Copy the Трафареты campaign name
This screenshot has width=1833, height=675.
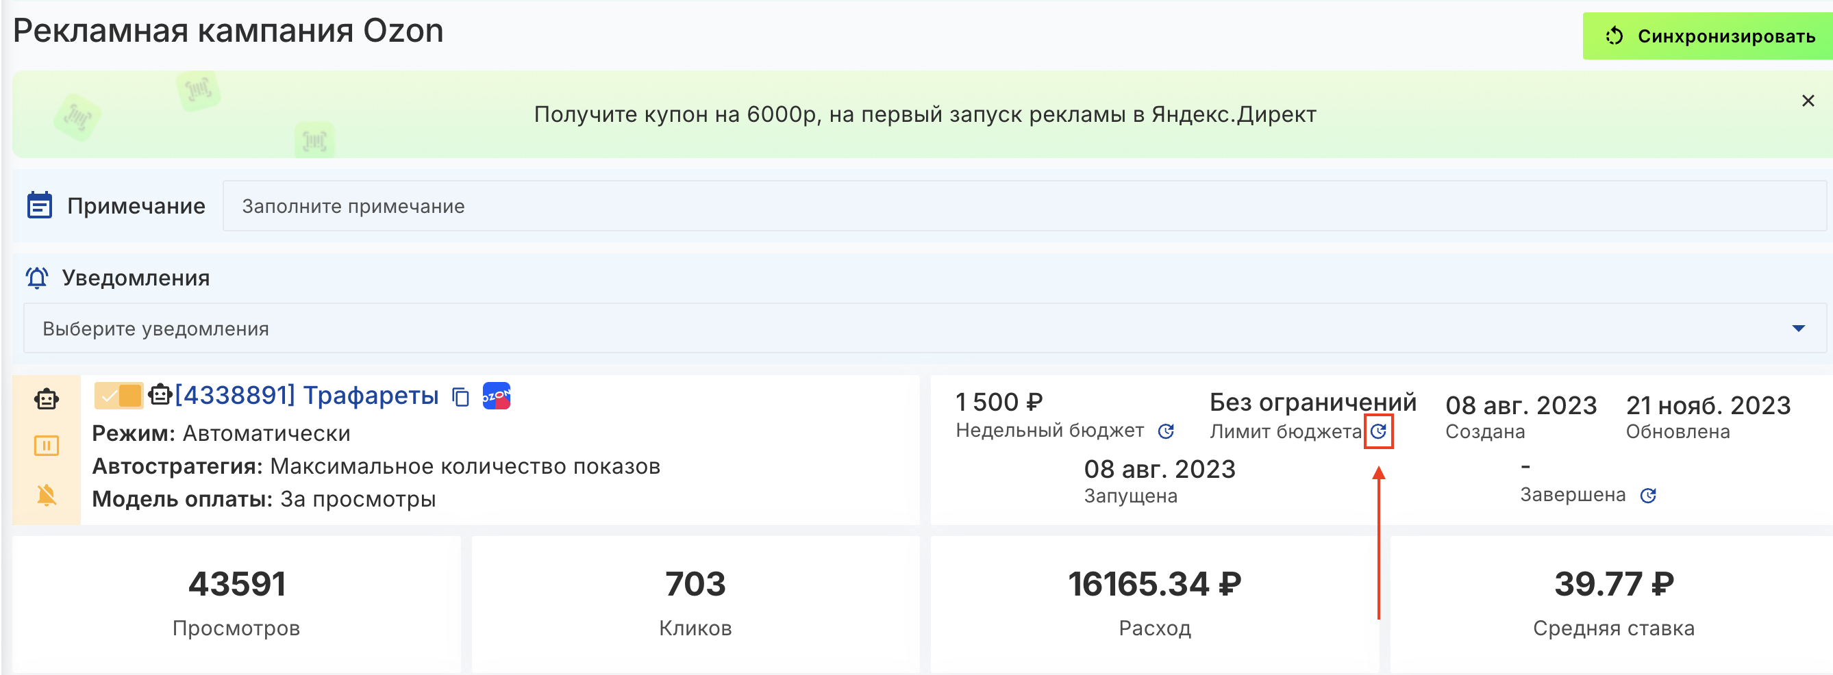pos(461,397)
